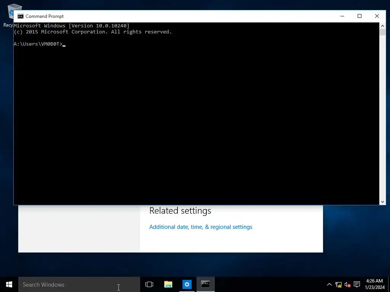Open the Command Prompt title bar system icon
The image size is (390, 292).
(x=21, y=16)
